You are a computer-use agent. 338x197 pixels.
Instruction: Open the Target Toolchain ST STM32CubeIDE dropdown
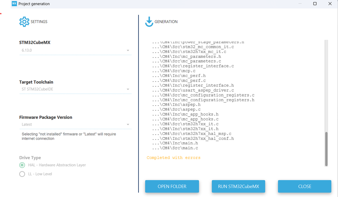75,89
